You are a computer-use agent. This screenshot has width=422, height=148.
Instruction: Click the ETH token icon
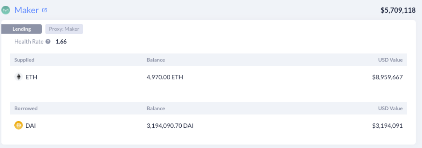(18, 77)
